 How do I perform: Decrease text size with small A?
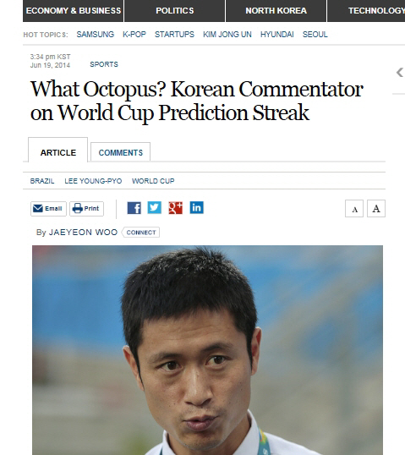[354, 209]
